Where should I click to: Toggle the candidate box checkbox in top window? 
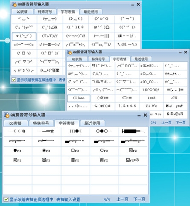pyautogui.click(x=14, y=80)
